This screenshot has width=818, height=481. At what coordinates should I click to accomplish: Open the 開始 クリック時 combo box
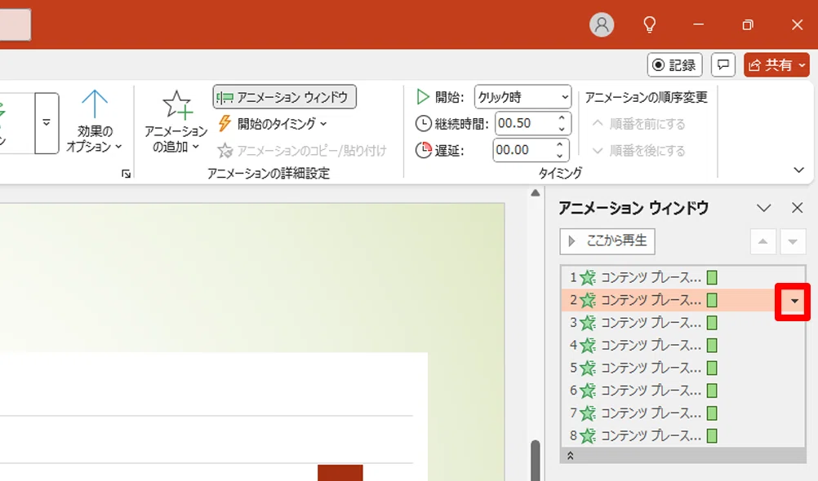(x=522, y=97)
